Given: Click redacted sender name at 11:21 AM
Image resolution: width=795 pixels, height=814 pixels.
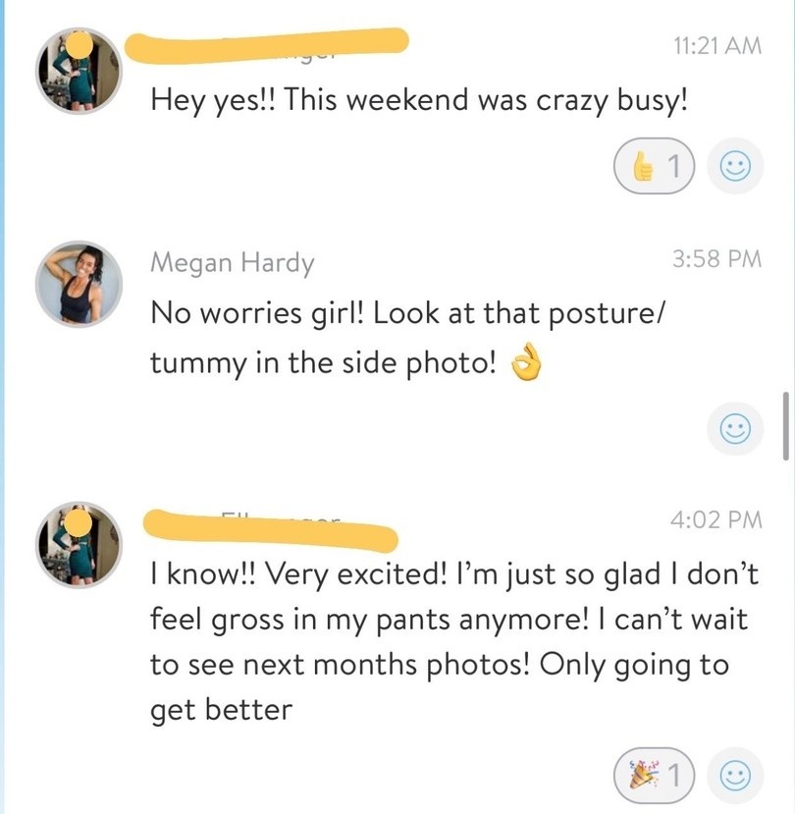Looking at the screenshot, I should point(270,45).
